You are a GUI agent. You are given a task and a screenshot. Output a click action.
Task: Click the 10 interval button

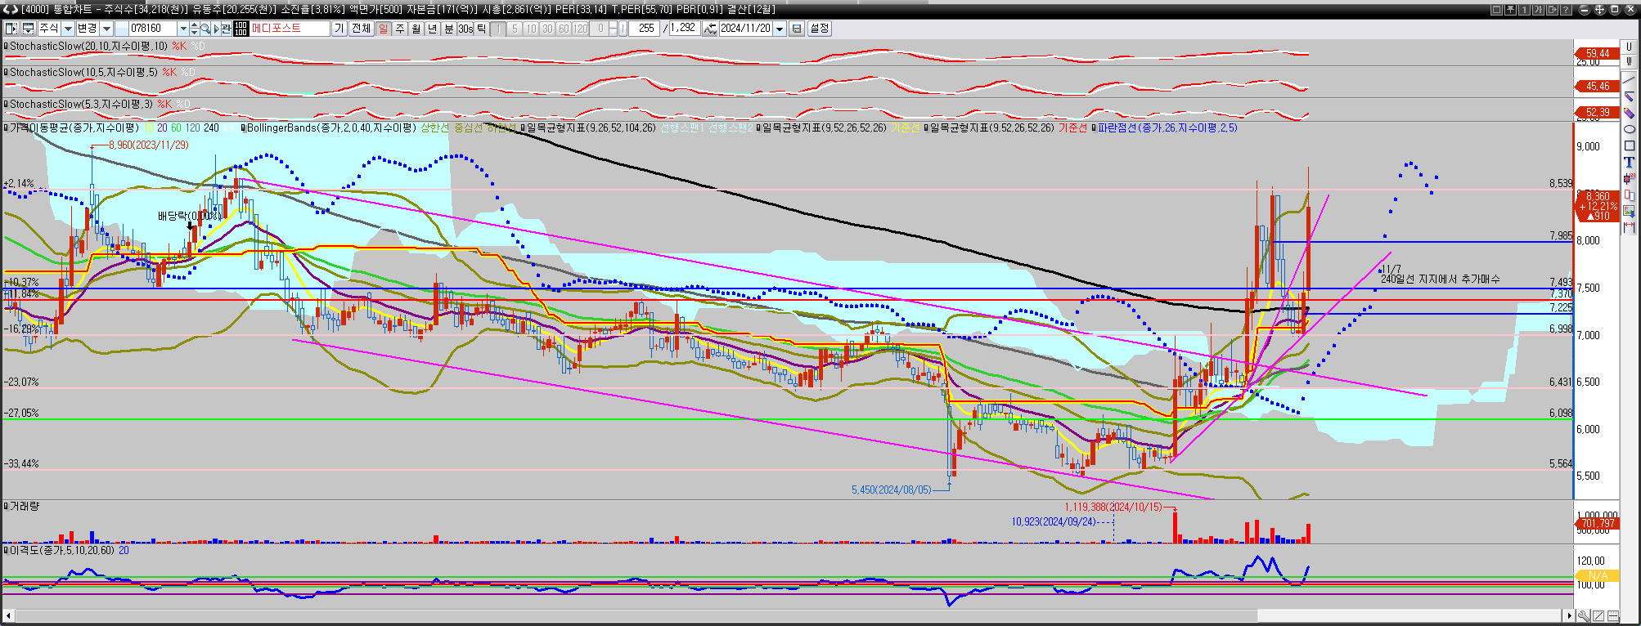point(531,29)
